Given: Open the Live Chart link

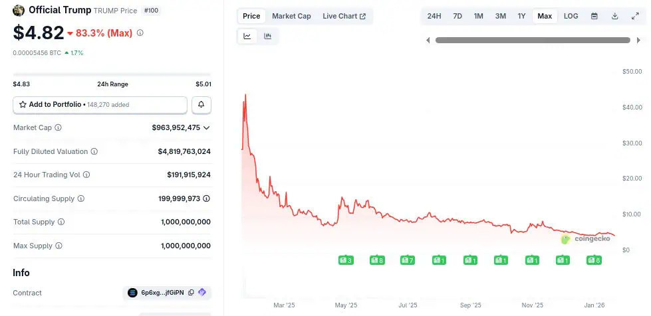Looking at the screenshot, I should 344,16.
